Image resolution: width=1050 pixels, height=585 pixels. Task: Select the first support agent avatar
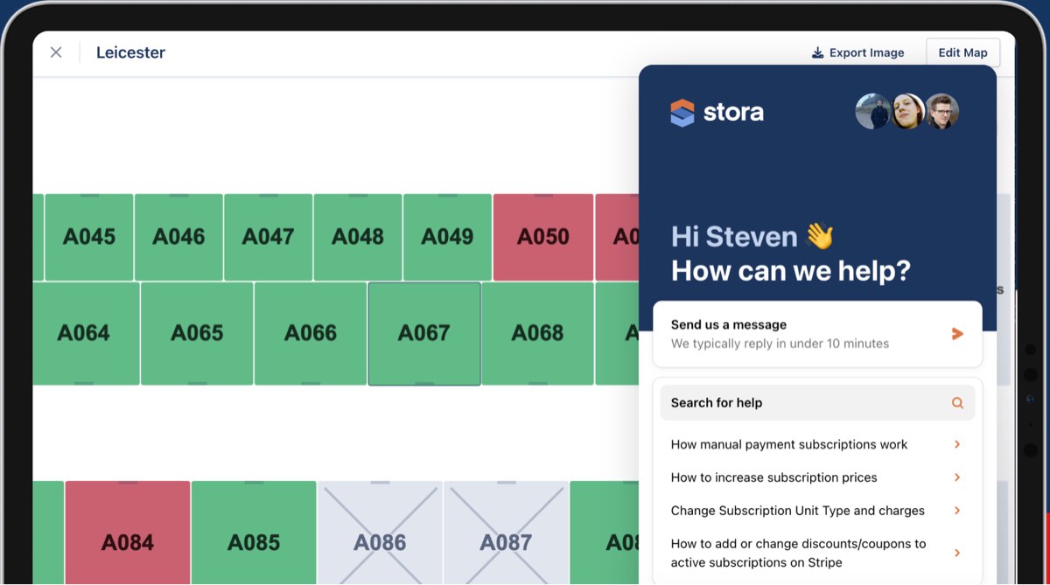(872, 111)
